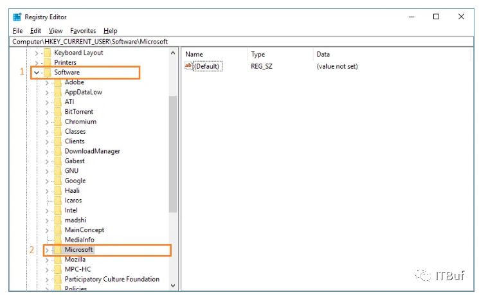Click the (Default) string value icon
This screenshot has width=479, height=295.
[188, 66]
